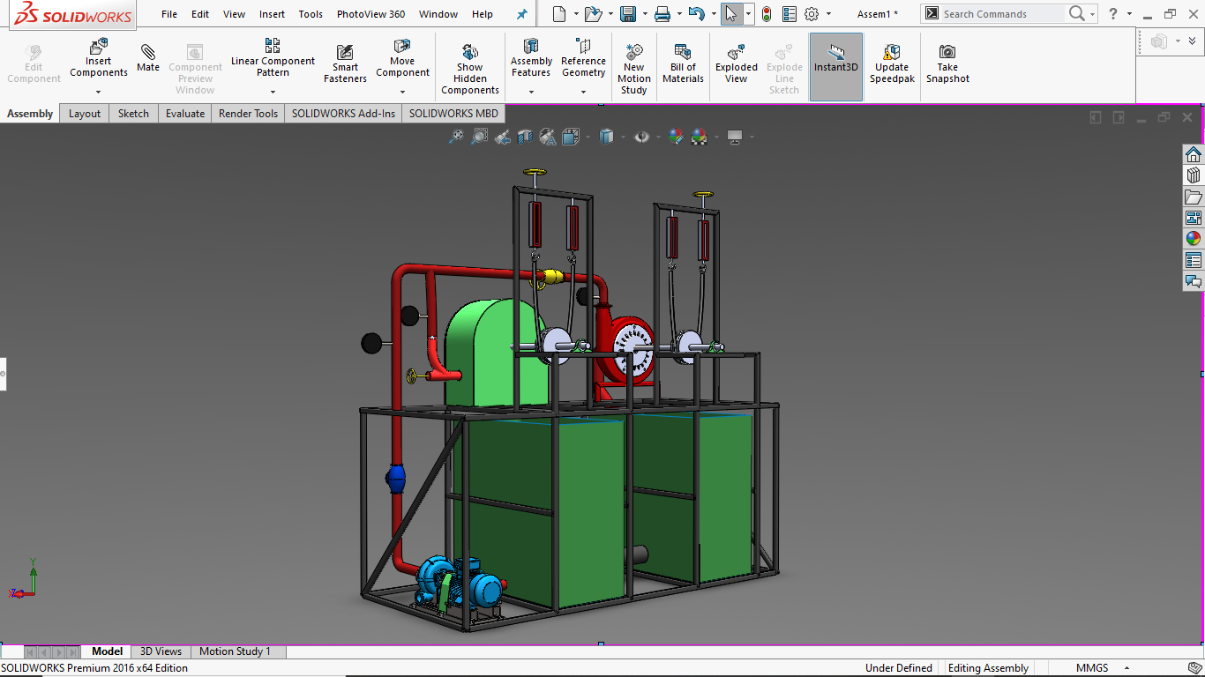The image size is (1205, 677).
Task: Open the Insert menu
Action: [x=272, y=14]
